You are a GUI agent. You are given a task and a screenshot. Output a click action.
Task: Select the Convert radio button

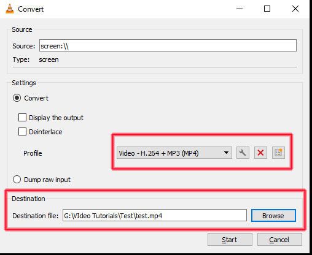point(17,98)
